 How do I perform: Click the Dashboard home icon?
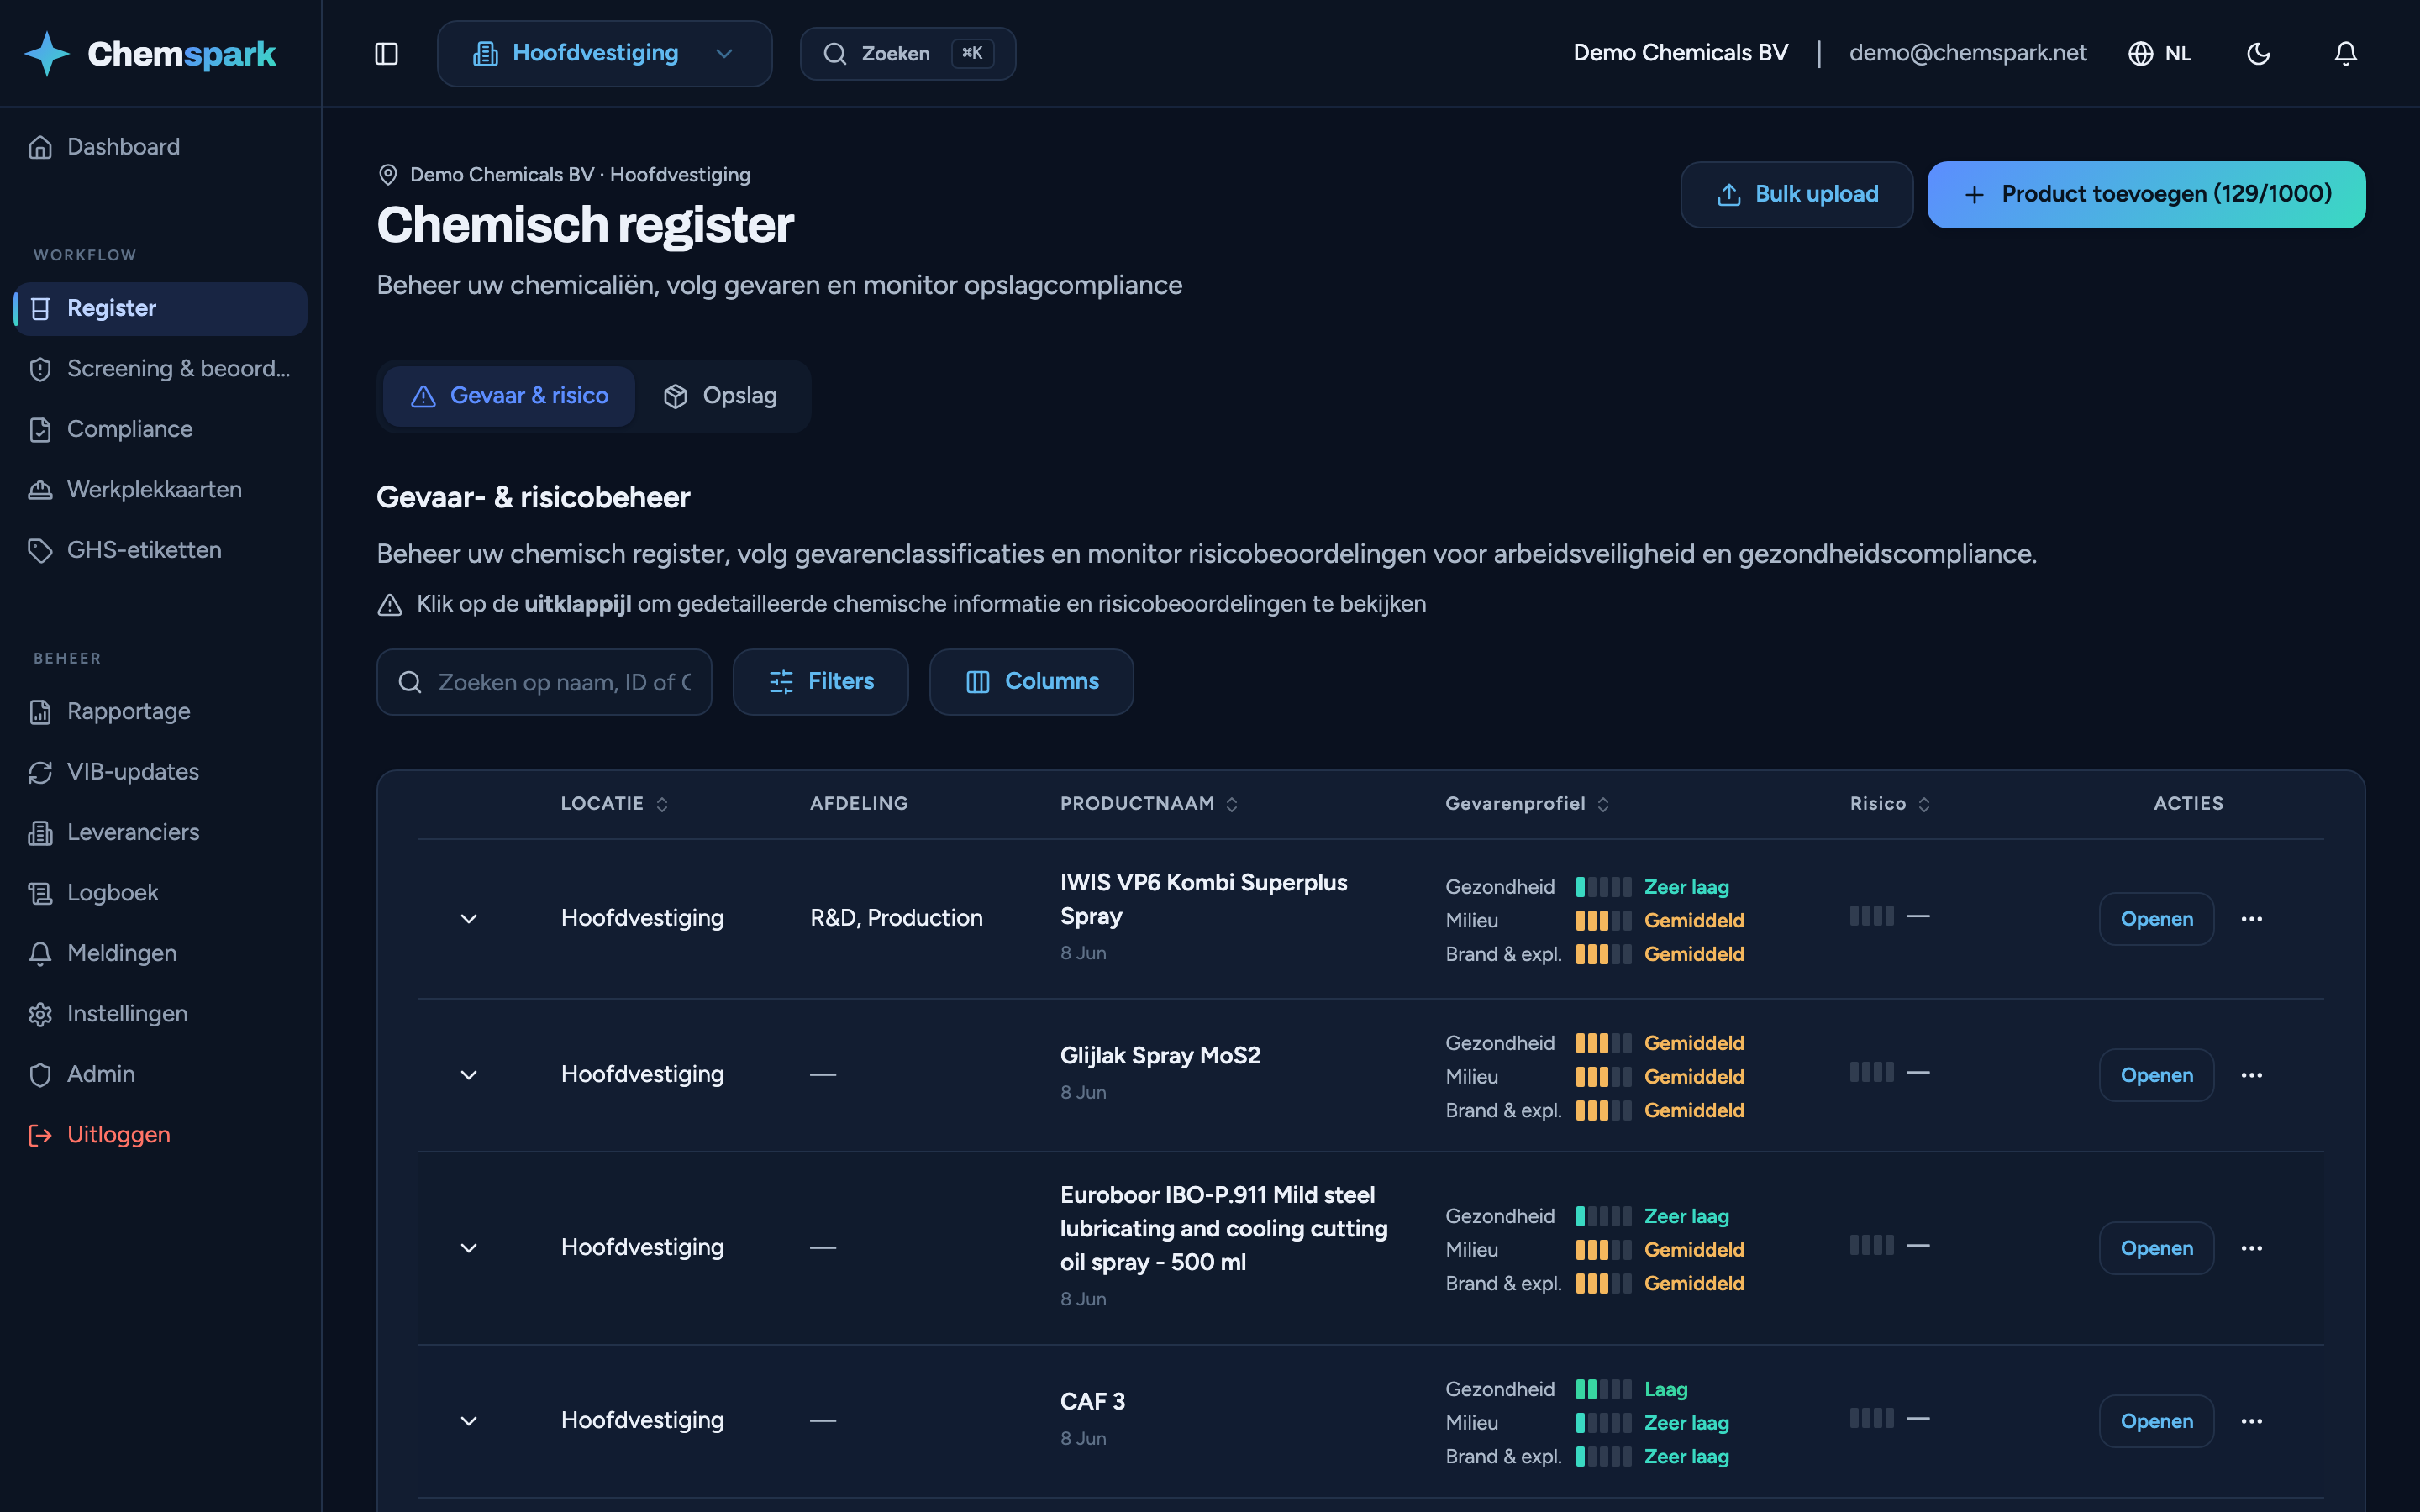click(40, 147)
